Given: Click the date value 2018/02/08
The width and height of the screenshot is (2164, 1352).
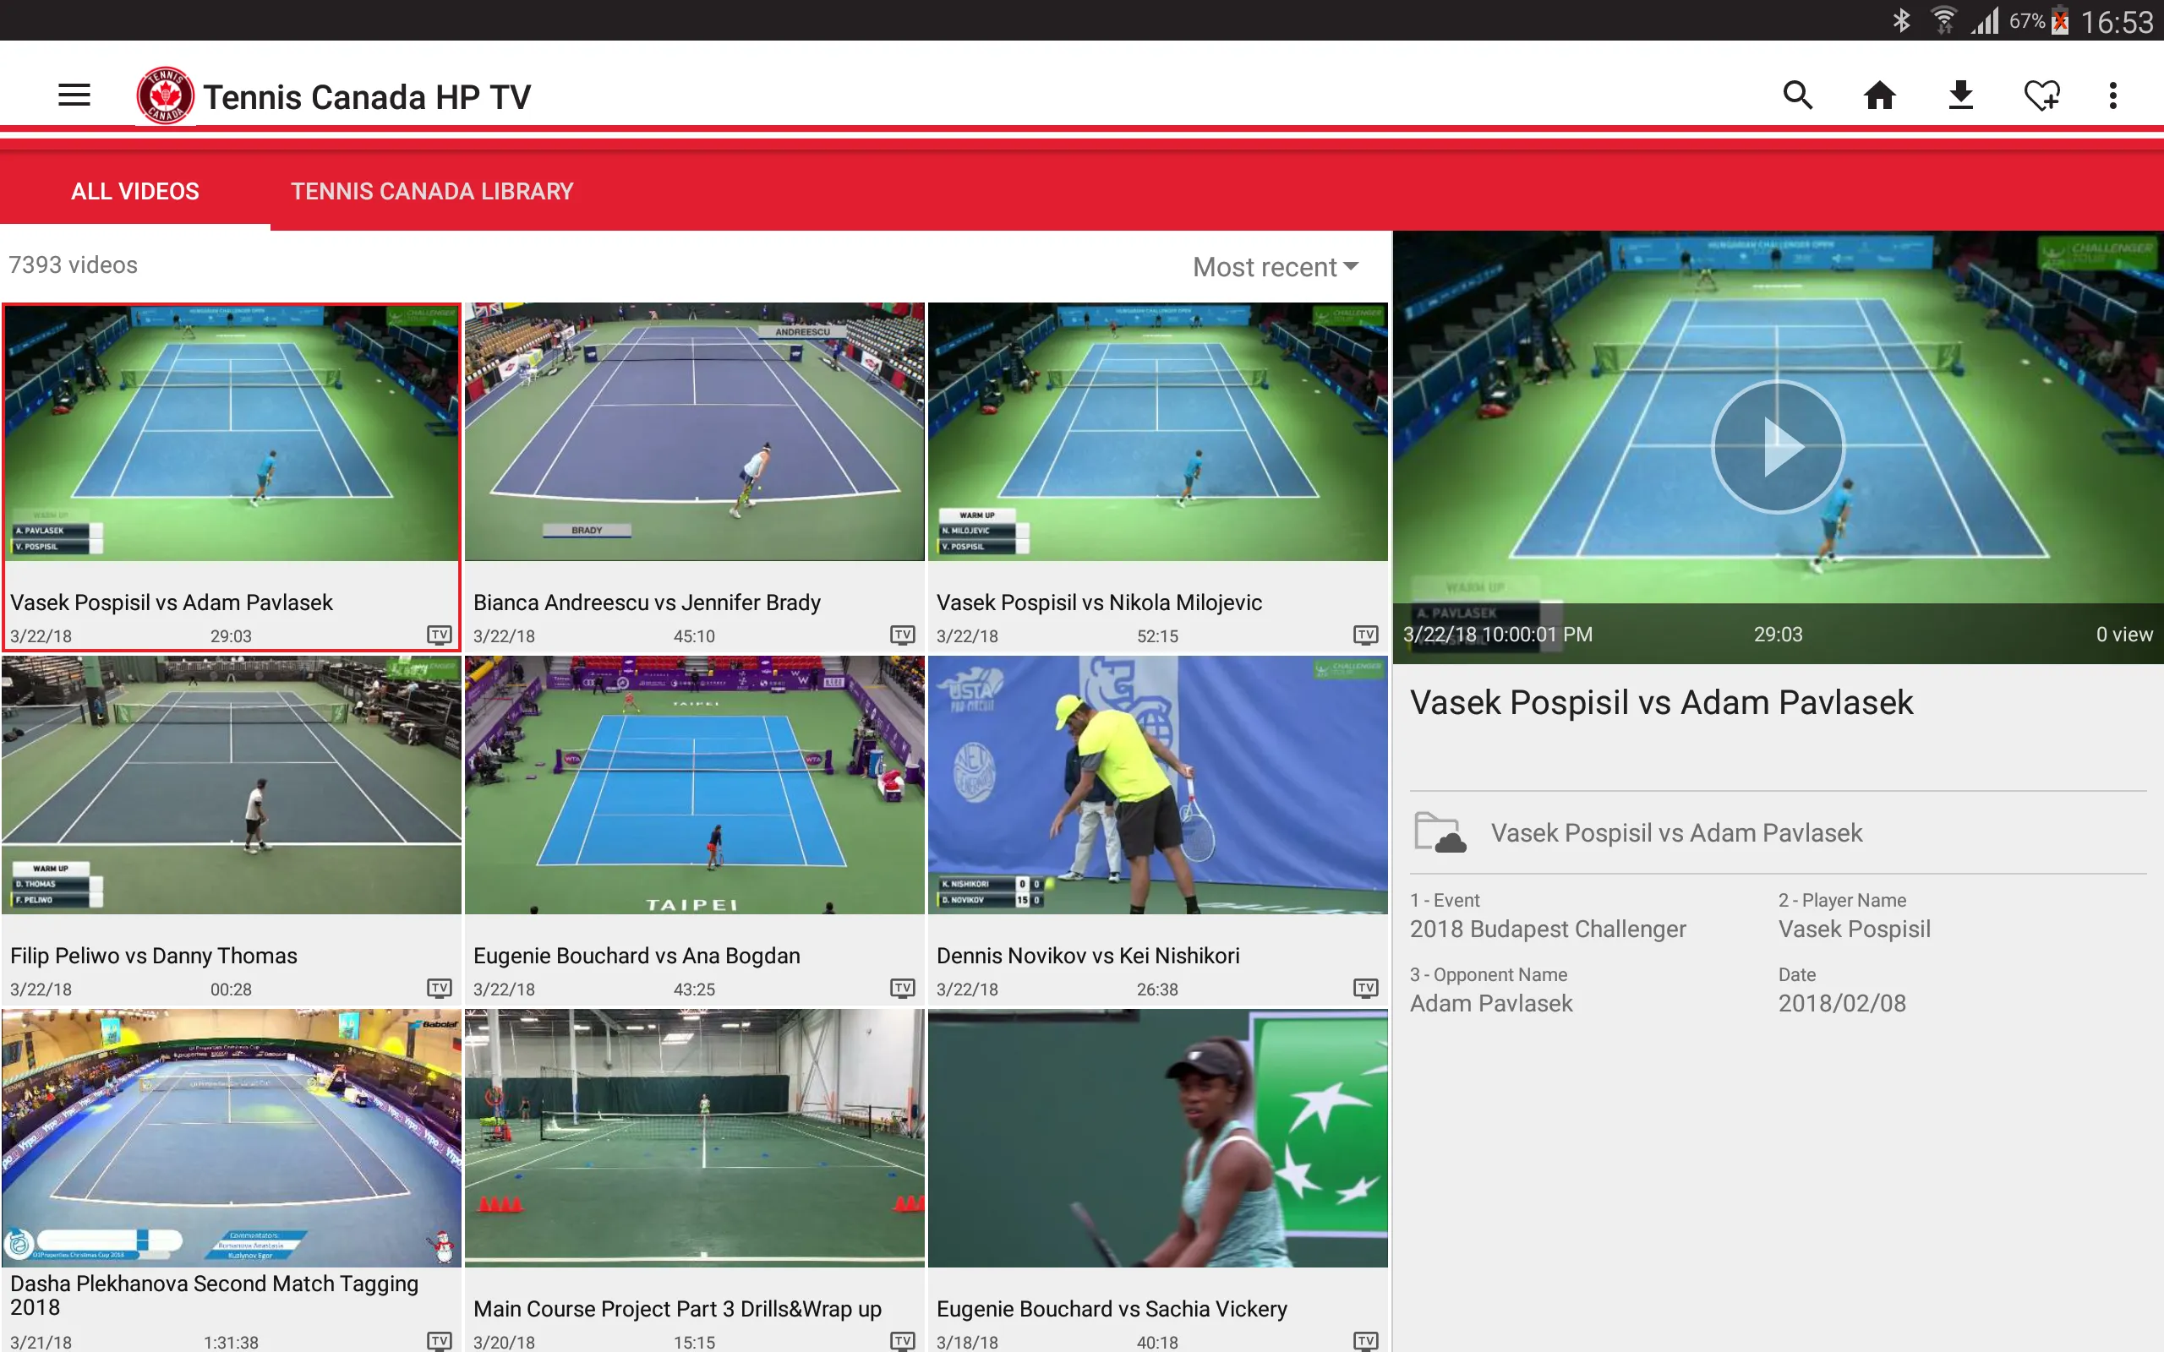Looking at the screenshot, I should [x=1841, y=1003].
